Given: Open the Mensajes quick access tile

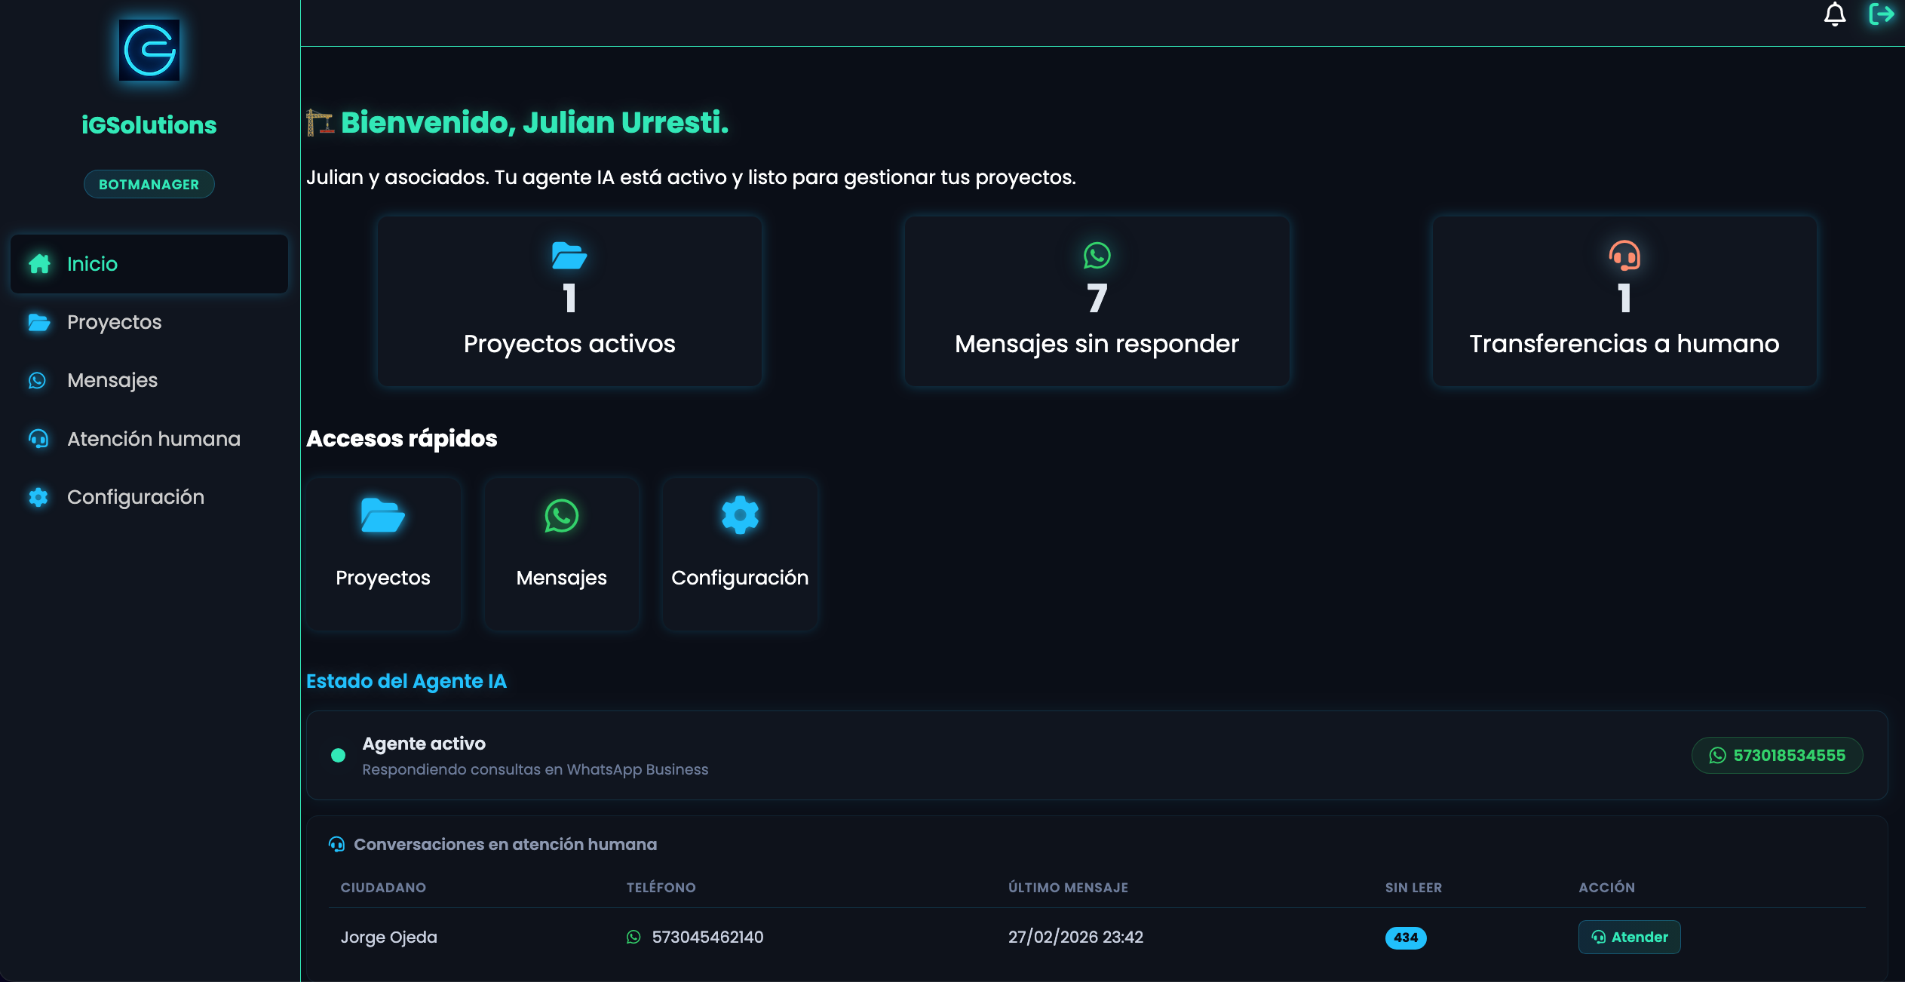Looking at the screenshot, I should tap(561, 553).
